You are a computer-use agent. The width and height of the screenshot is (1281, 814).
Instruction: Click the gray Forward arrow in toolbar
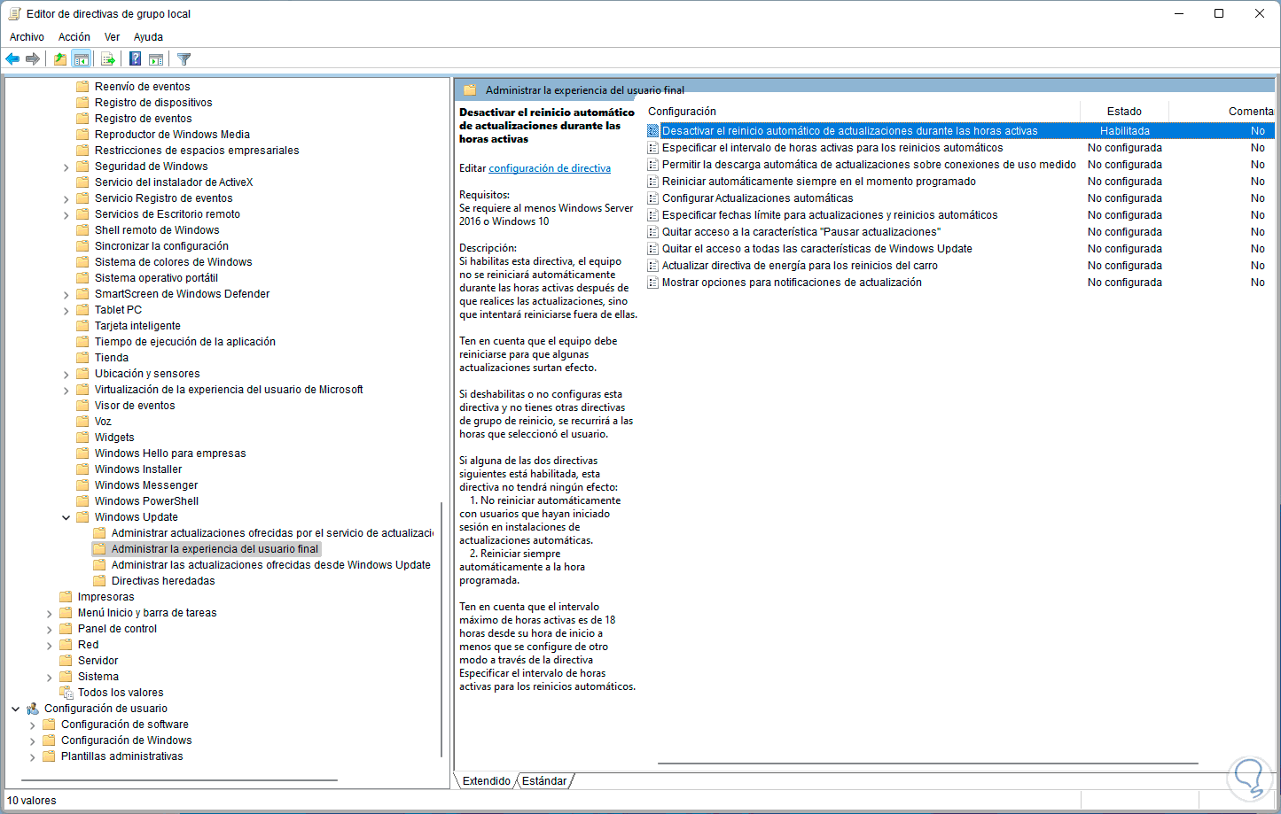point(33,59)
